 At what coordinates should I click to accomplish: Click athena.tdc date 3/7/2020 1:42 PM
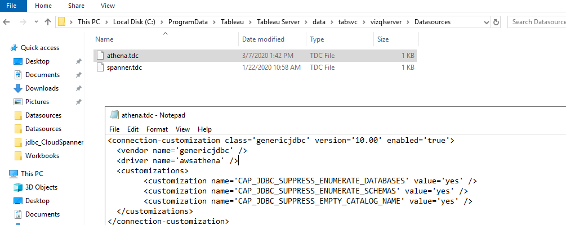[x=268, y=56]
